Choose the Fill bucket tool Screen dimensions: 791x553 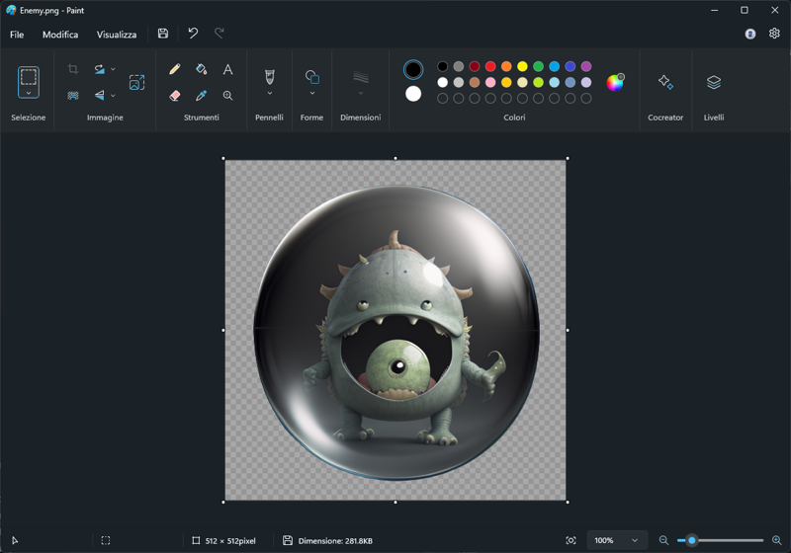pos(201,70)
